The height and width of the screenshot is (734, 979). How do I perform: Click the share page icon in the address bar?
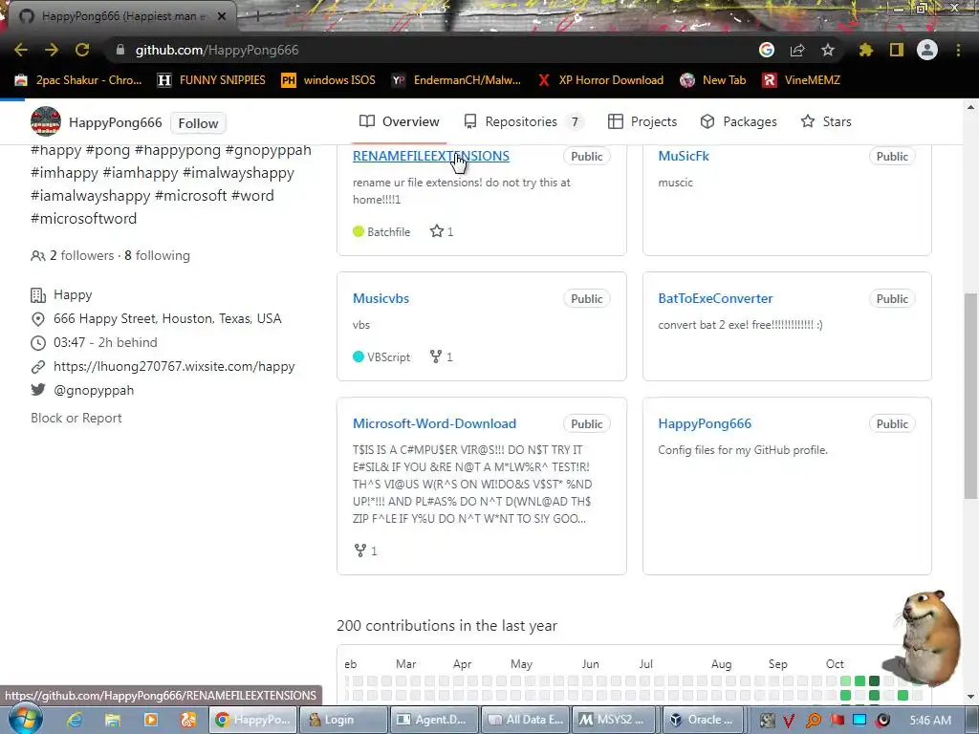[x=797, y=50]
